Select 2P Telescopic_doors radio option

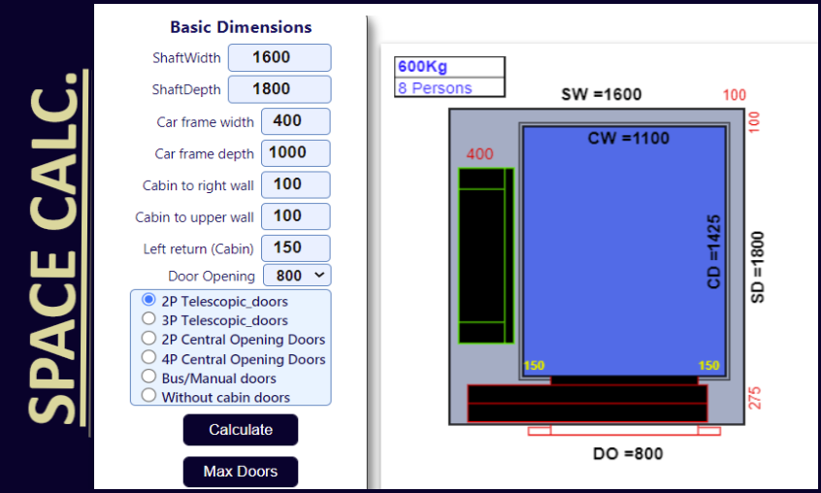pos(148,300)
